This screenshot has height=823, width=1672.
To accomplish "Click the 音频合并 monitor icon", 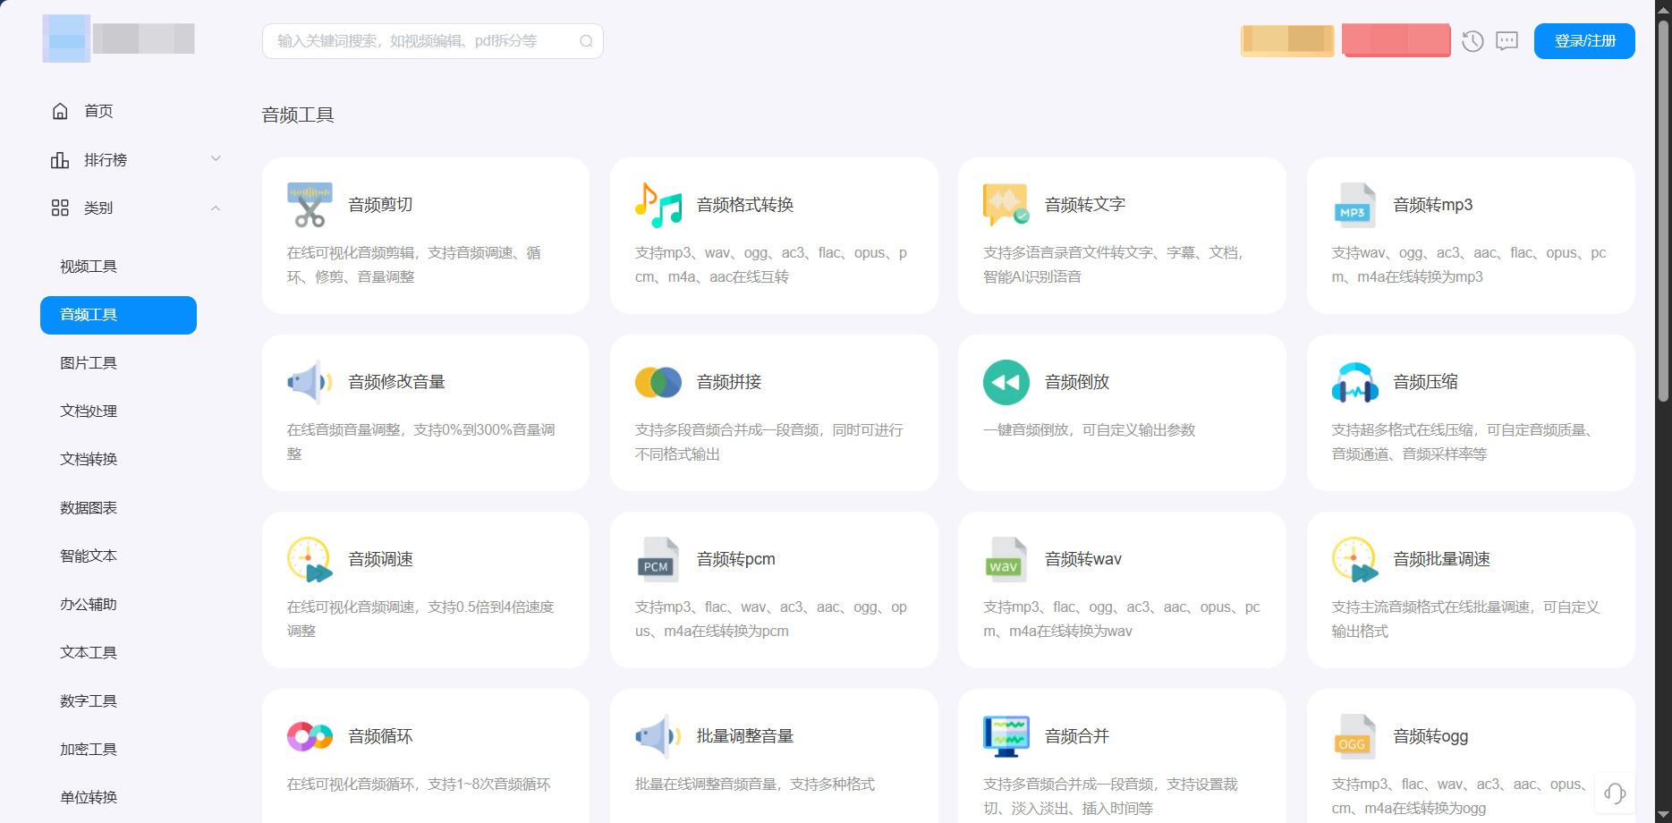I will tap(1006, 736).
